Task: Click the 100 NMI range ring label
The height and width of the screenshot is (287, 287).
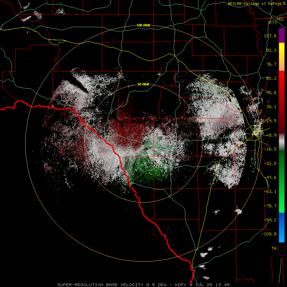Action: 143,25
